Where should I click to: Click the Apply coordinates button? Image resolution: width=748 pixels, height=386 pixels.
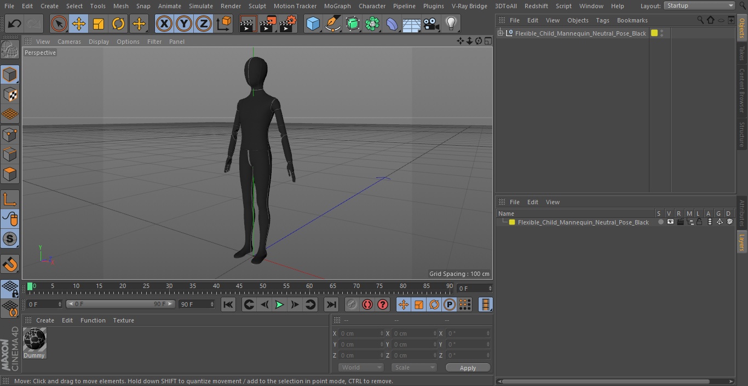click(x=468, y=367)
